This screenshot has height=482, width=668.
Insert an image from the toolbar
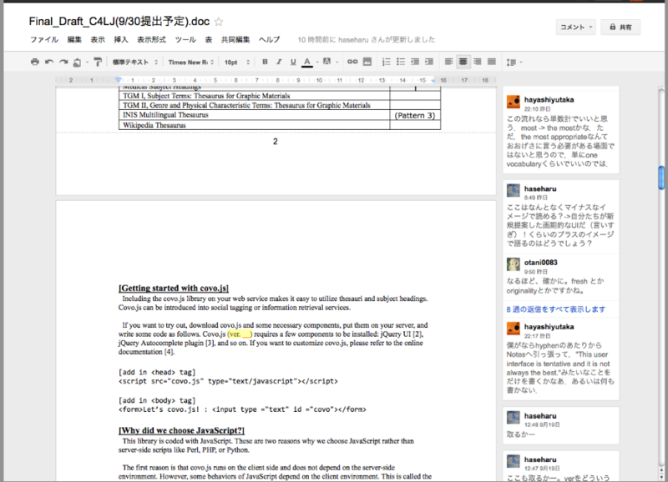[x=367, y=62]
